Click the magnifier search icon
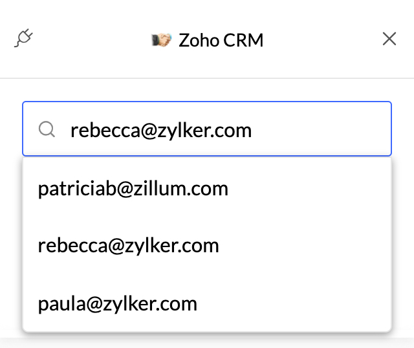Screen dimensions: 414x348 (47, 130)
